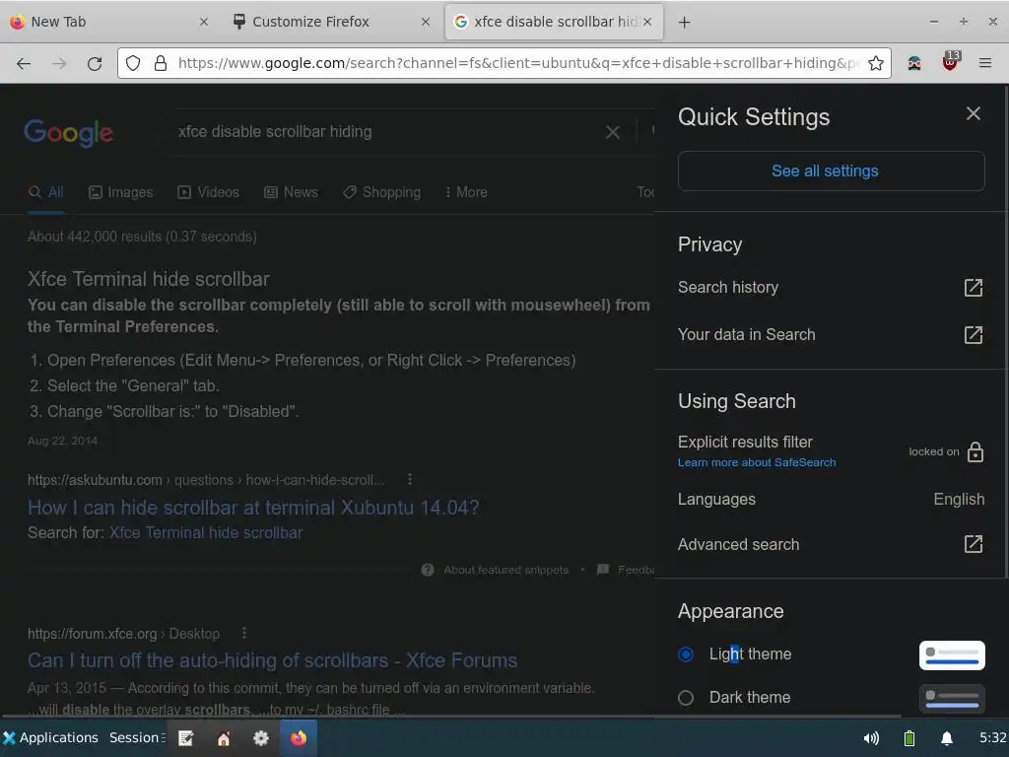
Task: Open the home folder taskbar launcher
Action: (224, 737)
